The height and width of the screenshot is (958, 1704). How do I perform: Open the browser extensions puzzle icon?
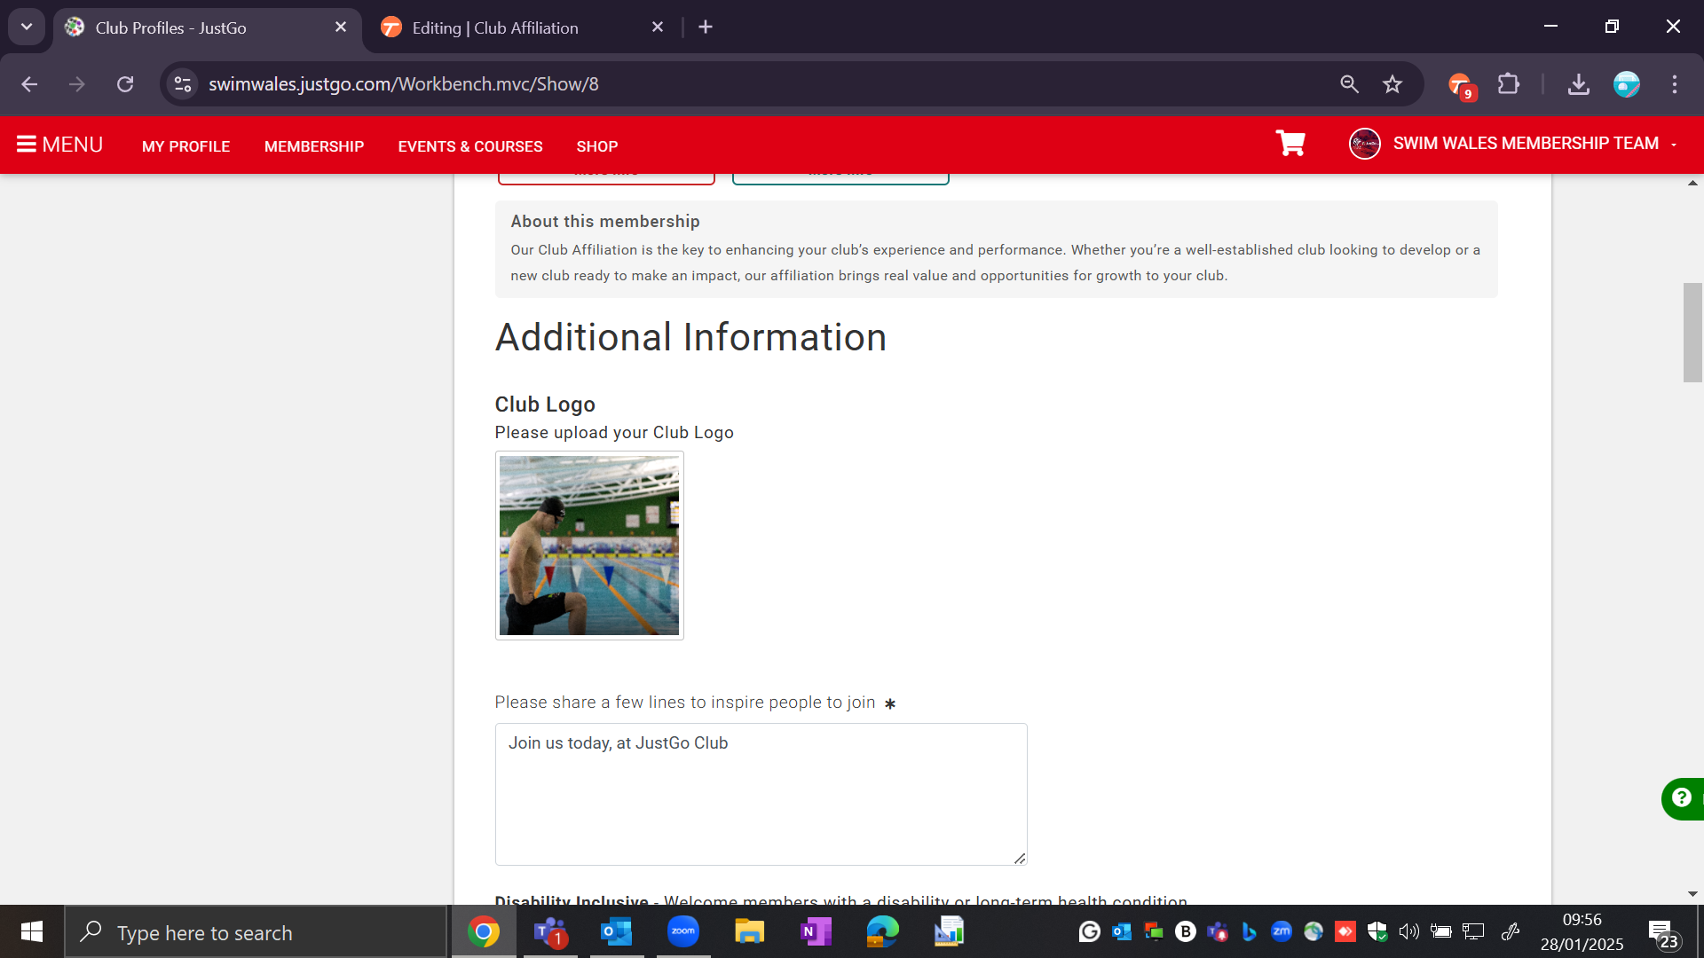tap(1508, 84)
